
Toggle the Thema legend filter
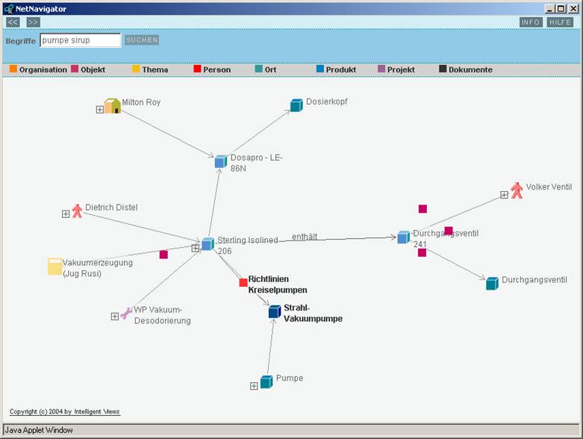150,69
